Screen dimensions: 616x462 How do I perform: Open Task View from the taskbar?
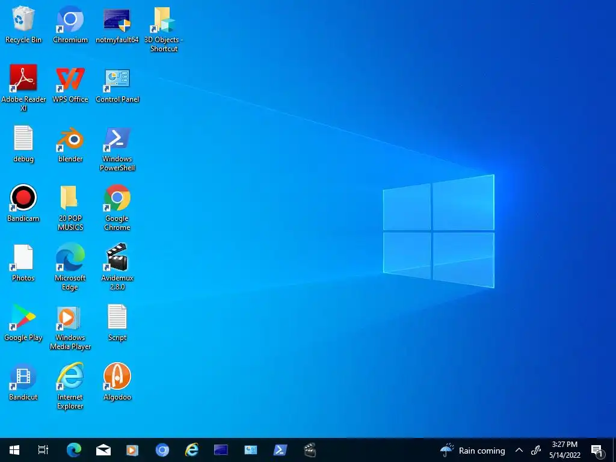[43, 450]
